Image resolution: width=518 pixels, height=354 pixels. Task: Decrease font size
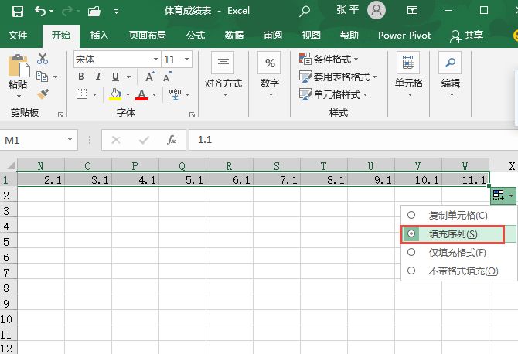click(x=168, y=77)
